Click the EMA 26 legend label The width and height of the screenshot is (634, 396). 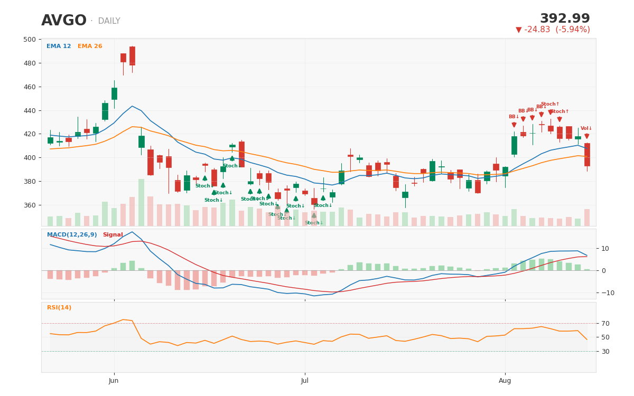coord(90,46)
